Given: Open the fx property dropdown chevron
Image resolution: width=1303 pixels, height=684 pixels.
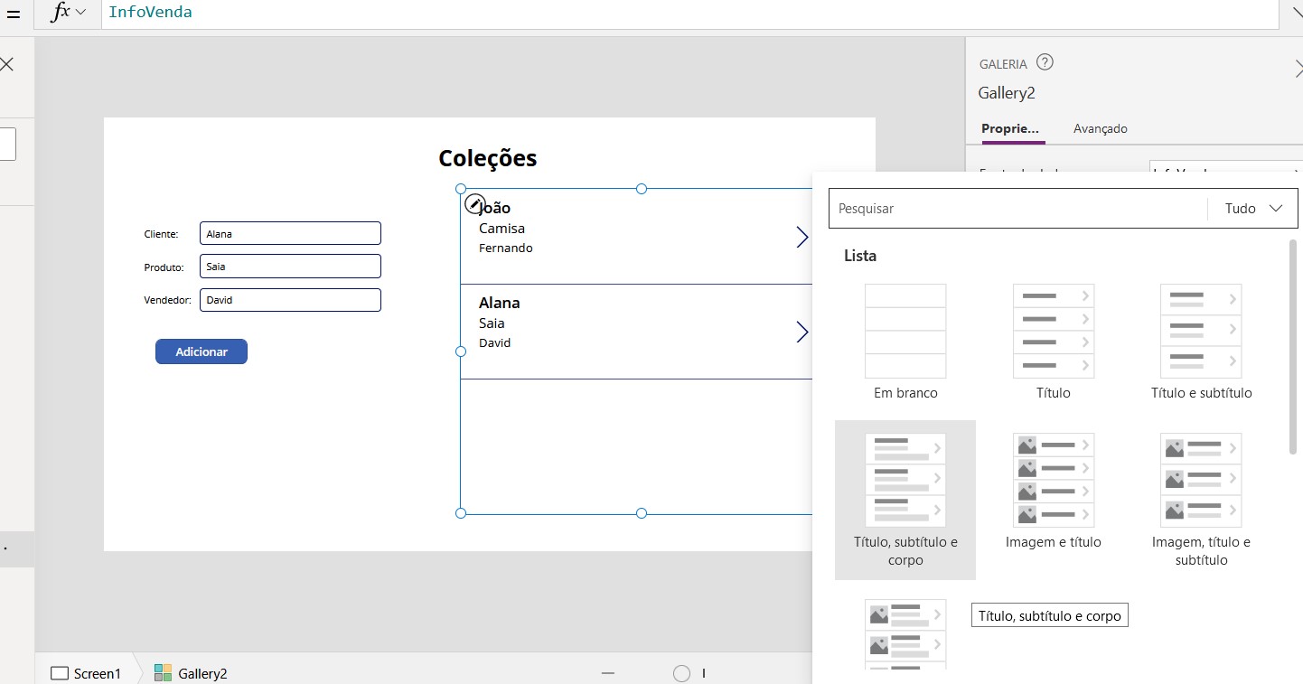Looking at the screenshot, I should click(81, 12).
